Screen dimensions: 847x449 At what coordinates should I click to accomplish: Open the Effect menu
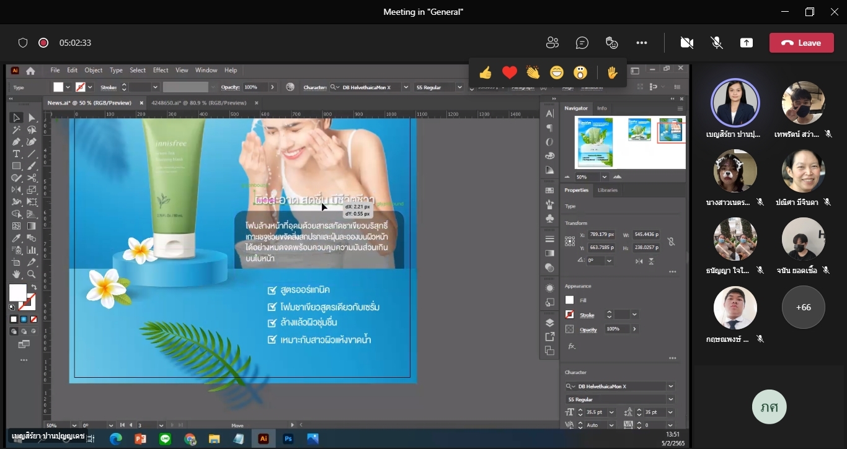tap(161, 70)
